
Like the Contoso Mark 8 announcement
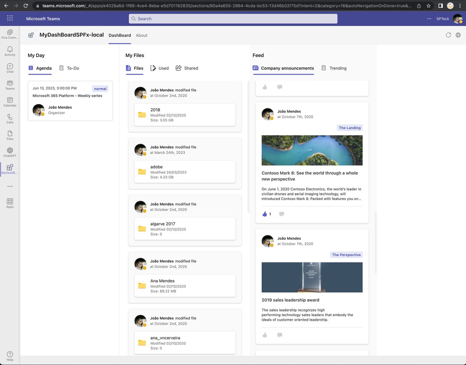pos(265,214)
